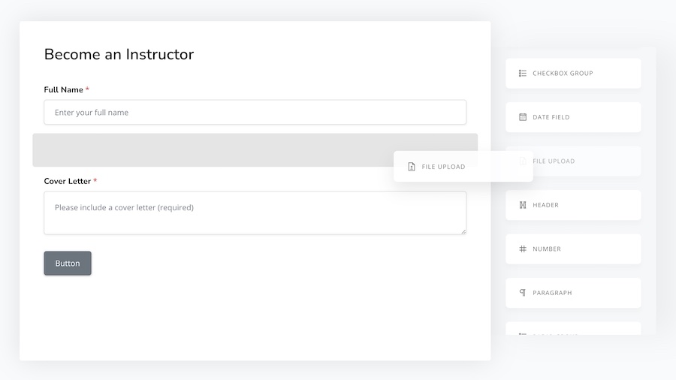The width and height of the screenshot is (676, 380).
Task: Click the partially visible bottom sidebar component
Action: coord(573,329)
